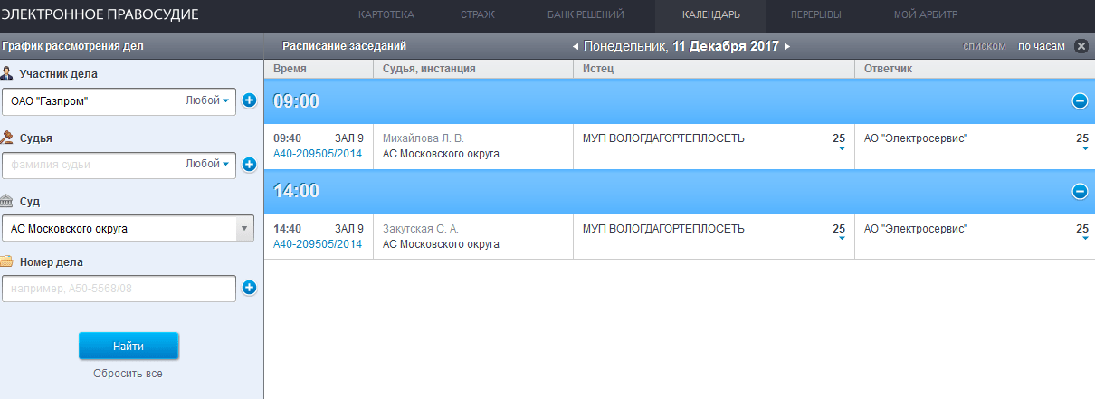This screenshot has width=1095, height=399.
Task: Add another case number with plus icon
Action: (x=250, y=289)
